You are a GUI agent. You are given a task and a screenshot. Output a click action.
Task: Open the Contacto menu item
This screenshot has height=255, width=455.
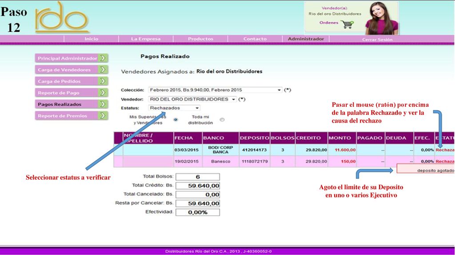(255, 39)
